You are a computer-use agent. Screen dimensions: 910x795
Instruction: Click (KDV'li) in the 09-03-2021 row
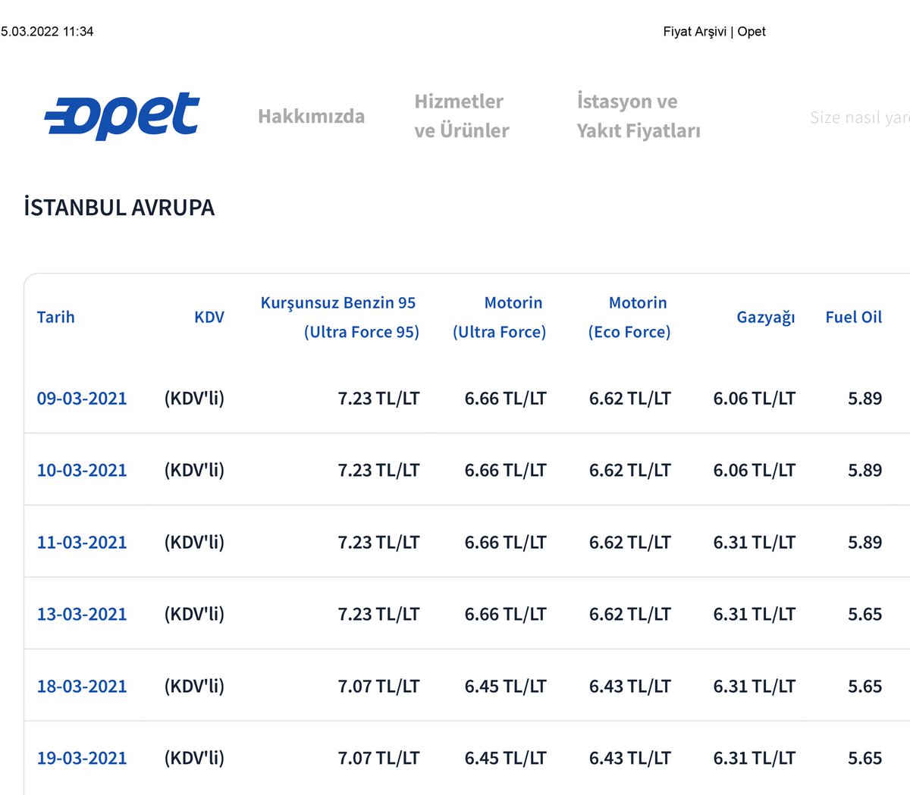[x=194, y=398]
